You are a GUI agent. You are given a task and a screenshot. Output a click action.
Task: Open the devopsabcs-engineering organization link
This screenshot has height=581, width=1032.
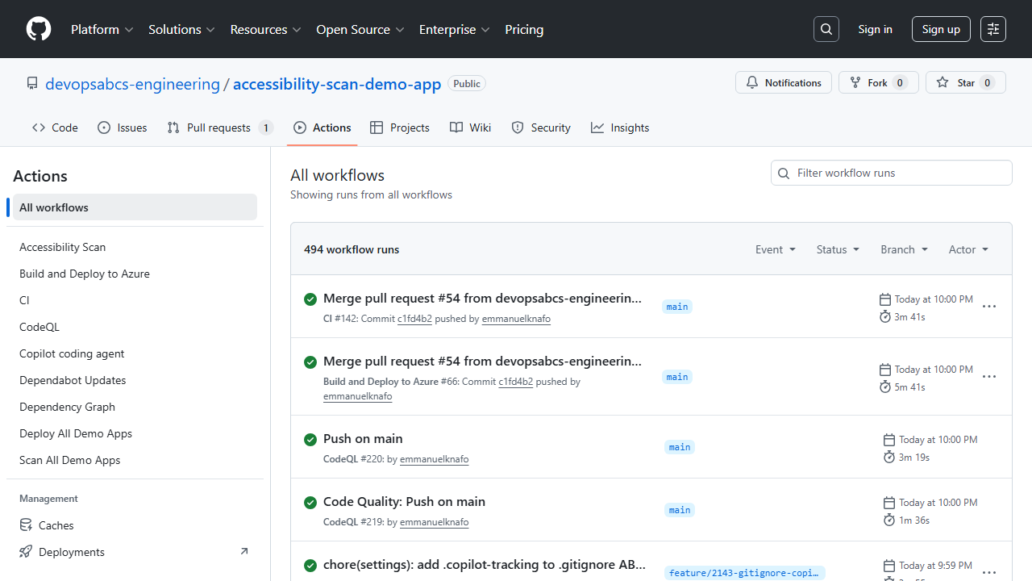(132, 84)
